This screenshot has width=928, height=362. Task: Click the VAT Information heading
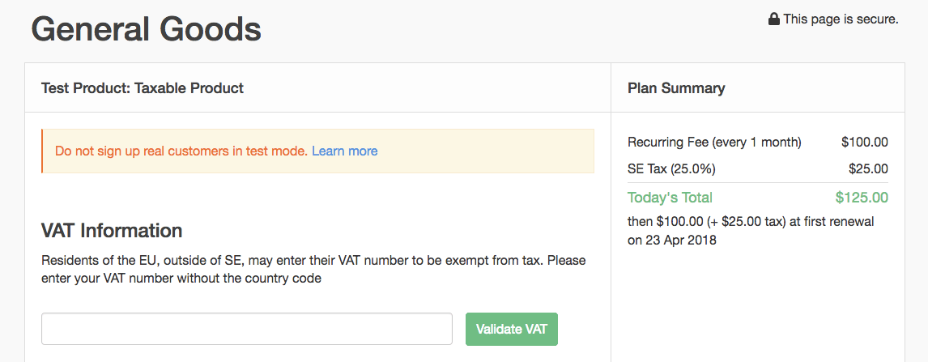point(112,231)
